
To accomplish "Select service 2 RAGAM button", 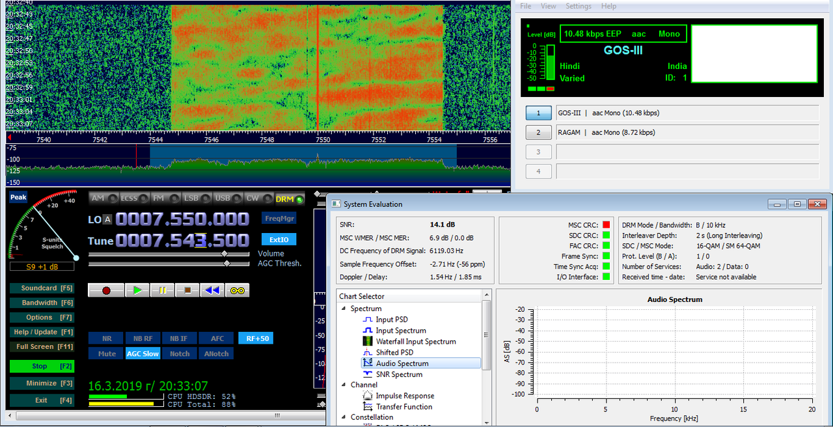I will coord(539,132).
